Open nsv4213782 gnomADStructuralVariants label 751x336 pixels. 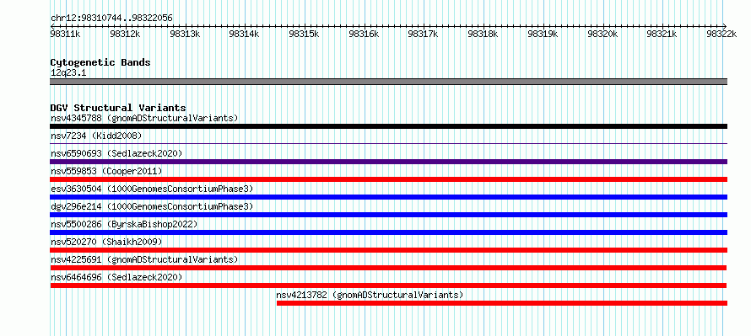click(370, 295)
